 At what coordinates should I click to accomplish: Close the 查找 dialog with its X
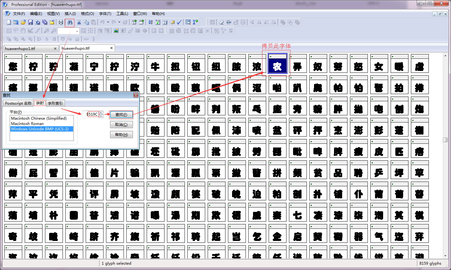[136, 95]
